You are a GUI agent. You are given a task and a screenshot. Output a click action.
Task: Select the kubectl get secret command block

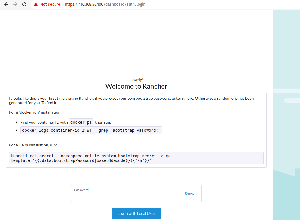tap(136, 158)
